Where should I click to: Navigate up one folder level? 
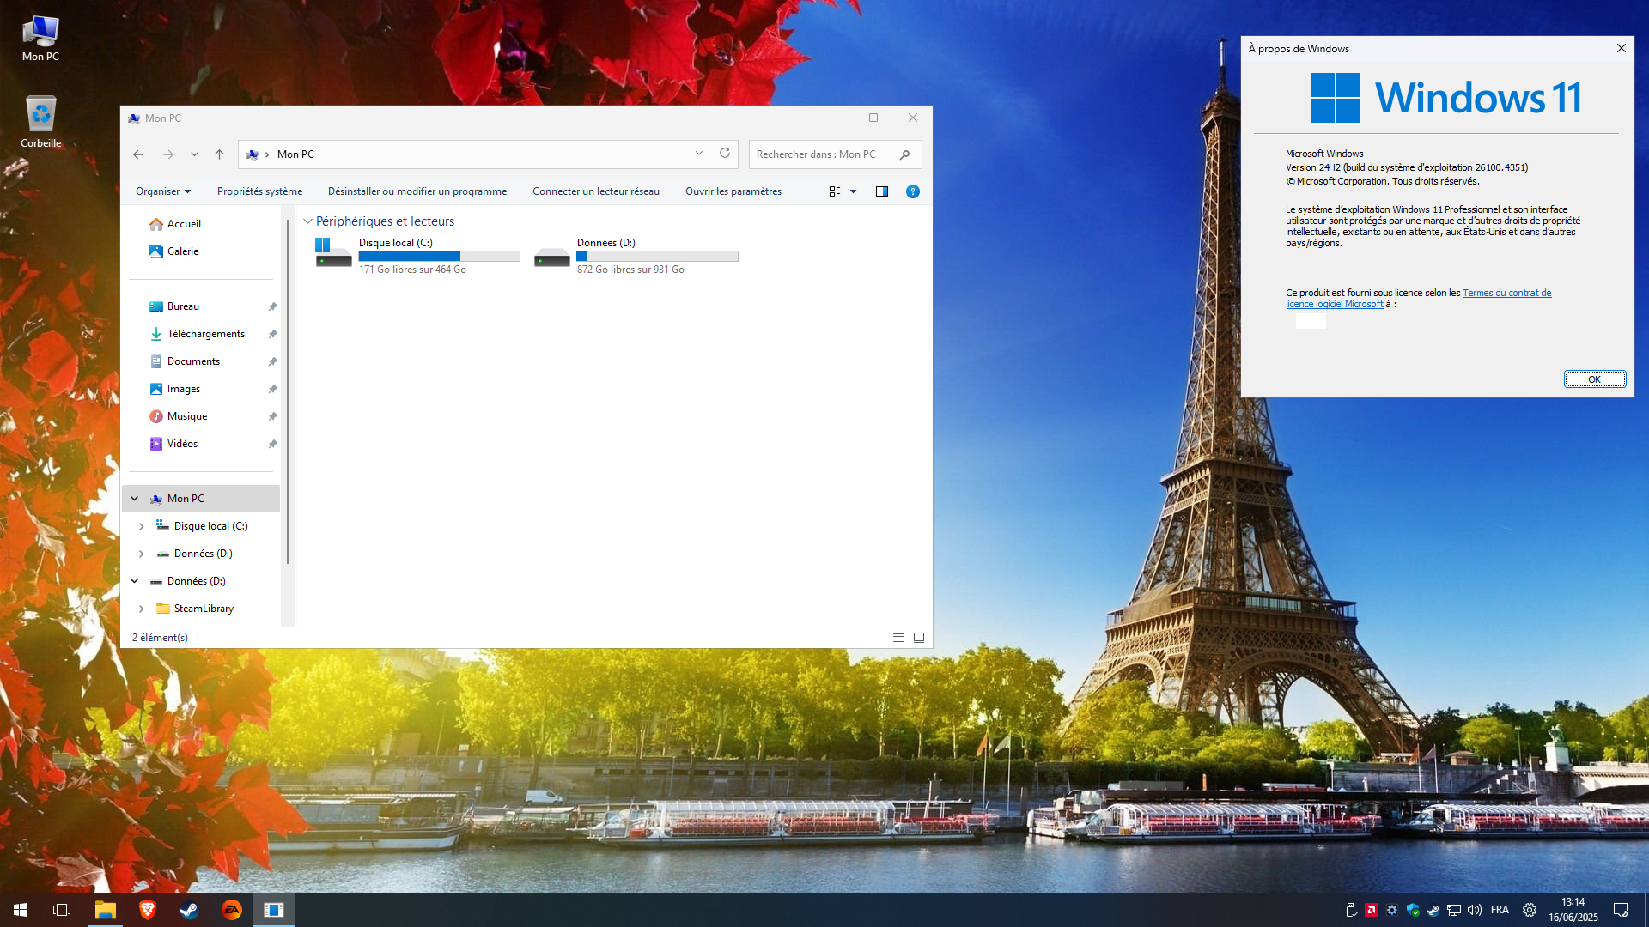pyautogui.click(x=219, y=154)
